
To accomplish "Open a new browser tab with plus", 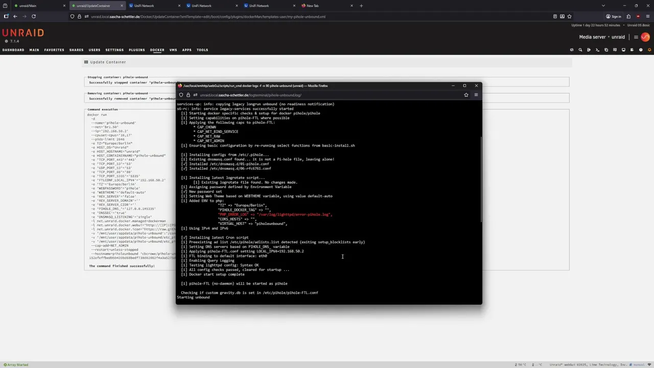I will 361,6.
